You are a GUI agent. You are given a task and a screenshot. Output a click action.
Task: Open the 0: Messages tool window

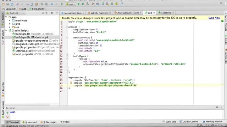point(49,122)
